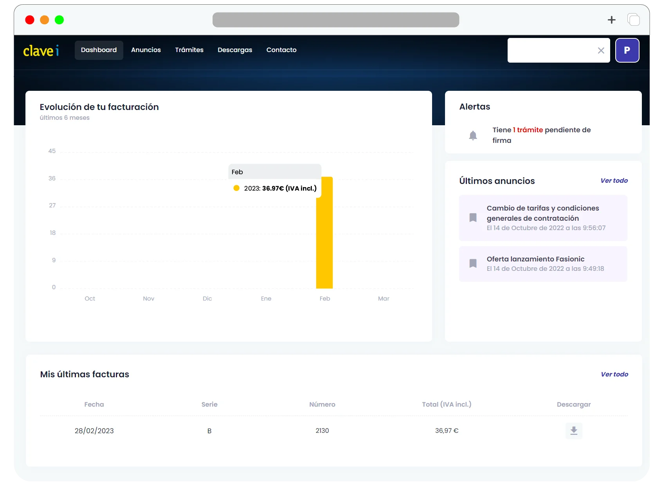
Task: Open the P user profile avatar
Action: click(627, 50)
